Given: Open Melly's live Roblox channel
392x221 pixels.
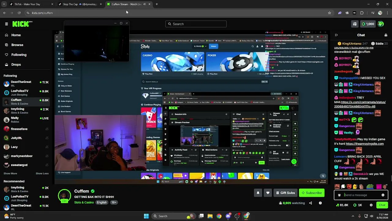Looking at the screenshot, I should click(x=26, y=120).
